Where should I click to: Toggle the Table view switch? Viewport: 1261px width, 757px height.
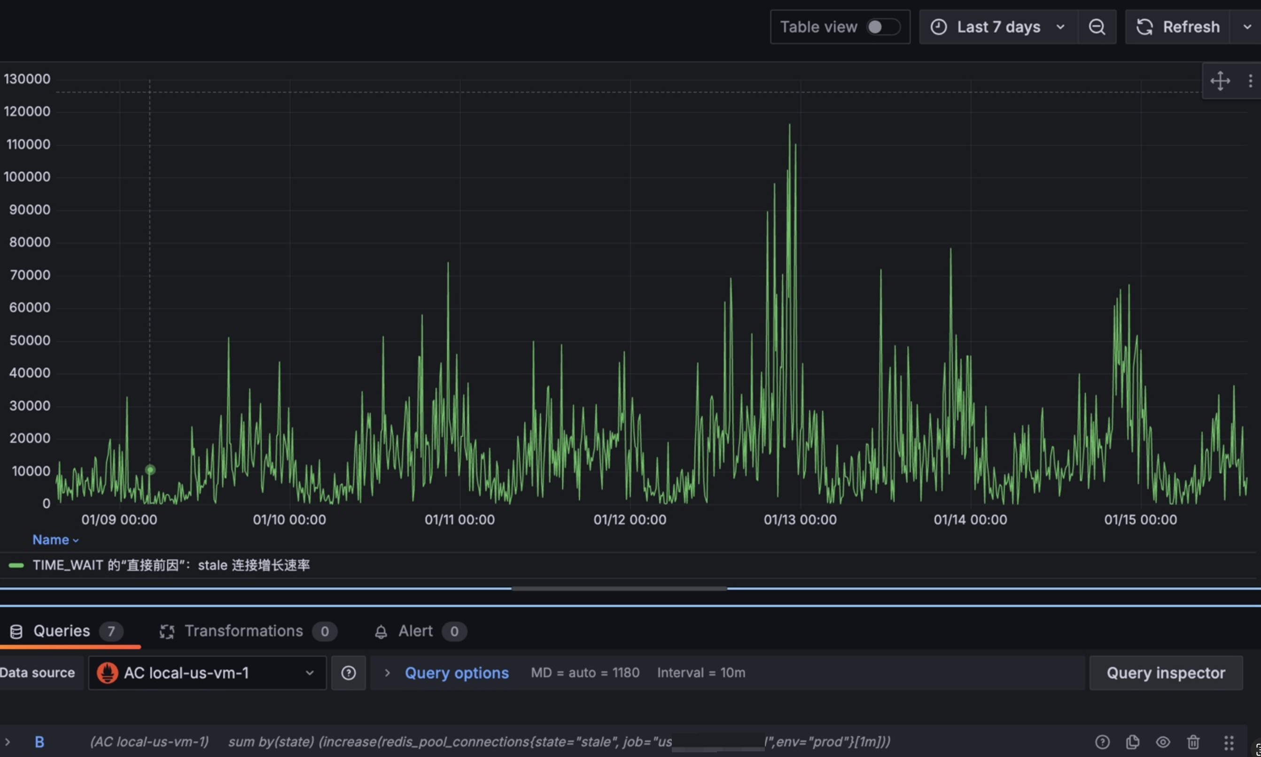click(883, 26)
